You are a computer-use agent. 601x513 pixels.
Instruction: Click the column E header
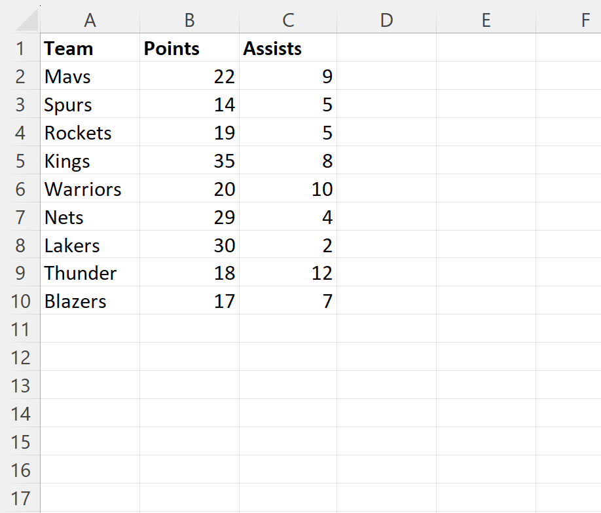[x=486, y=21]
